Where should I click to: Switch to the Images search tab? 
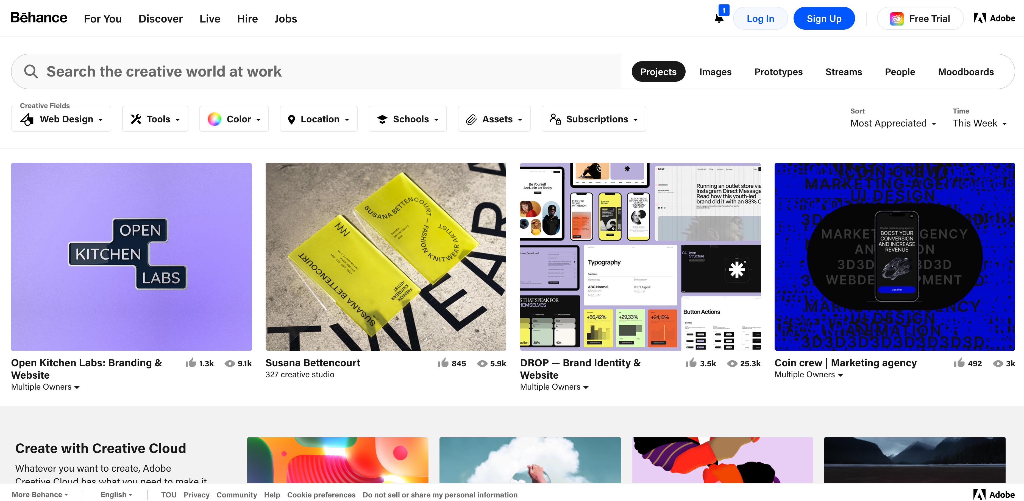click(x=715, y=71)
